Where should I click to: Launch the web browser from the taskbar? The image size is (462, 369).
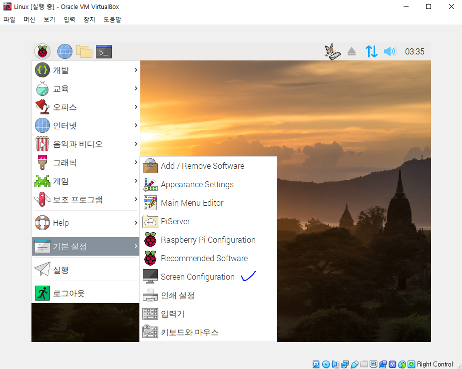tap(65, 51)
